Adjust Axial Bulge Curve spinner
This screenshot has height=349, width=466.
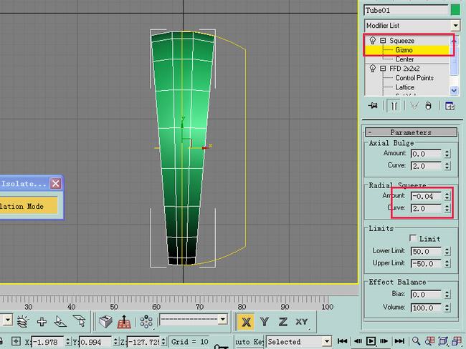[447, 166]
